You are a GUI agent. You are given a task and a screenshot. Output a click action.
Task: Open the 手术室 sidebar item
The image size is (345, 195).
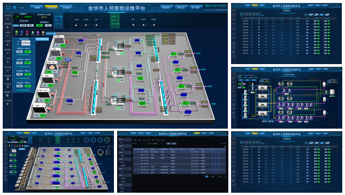(x=7, y=60)
